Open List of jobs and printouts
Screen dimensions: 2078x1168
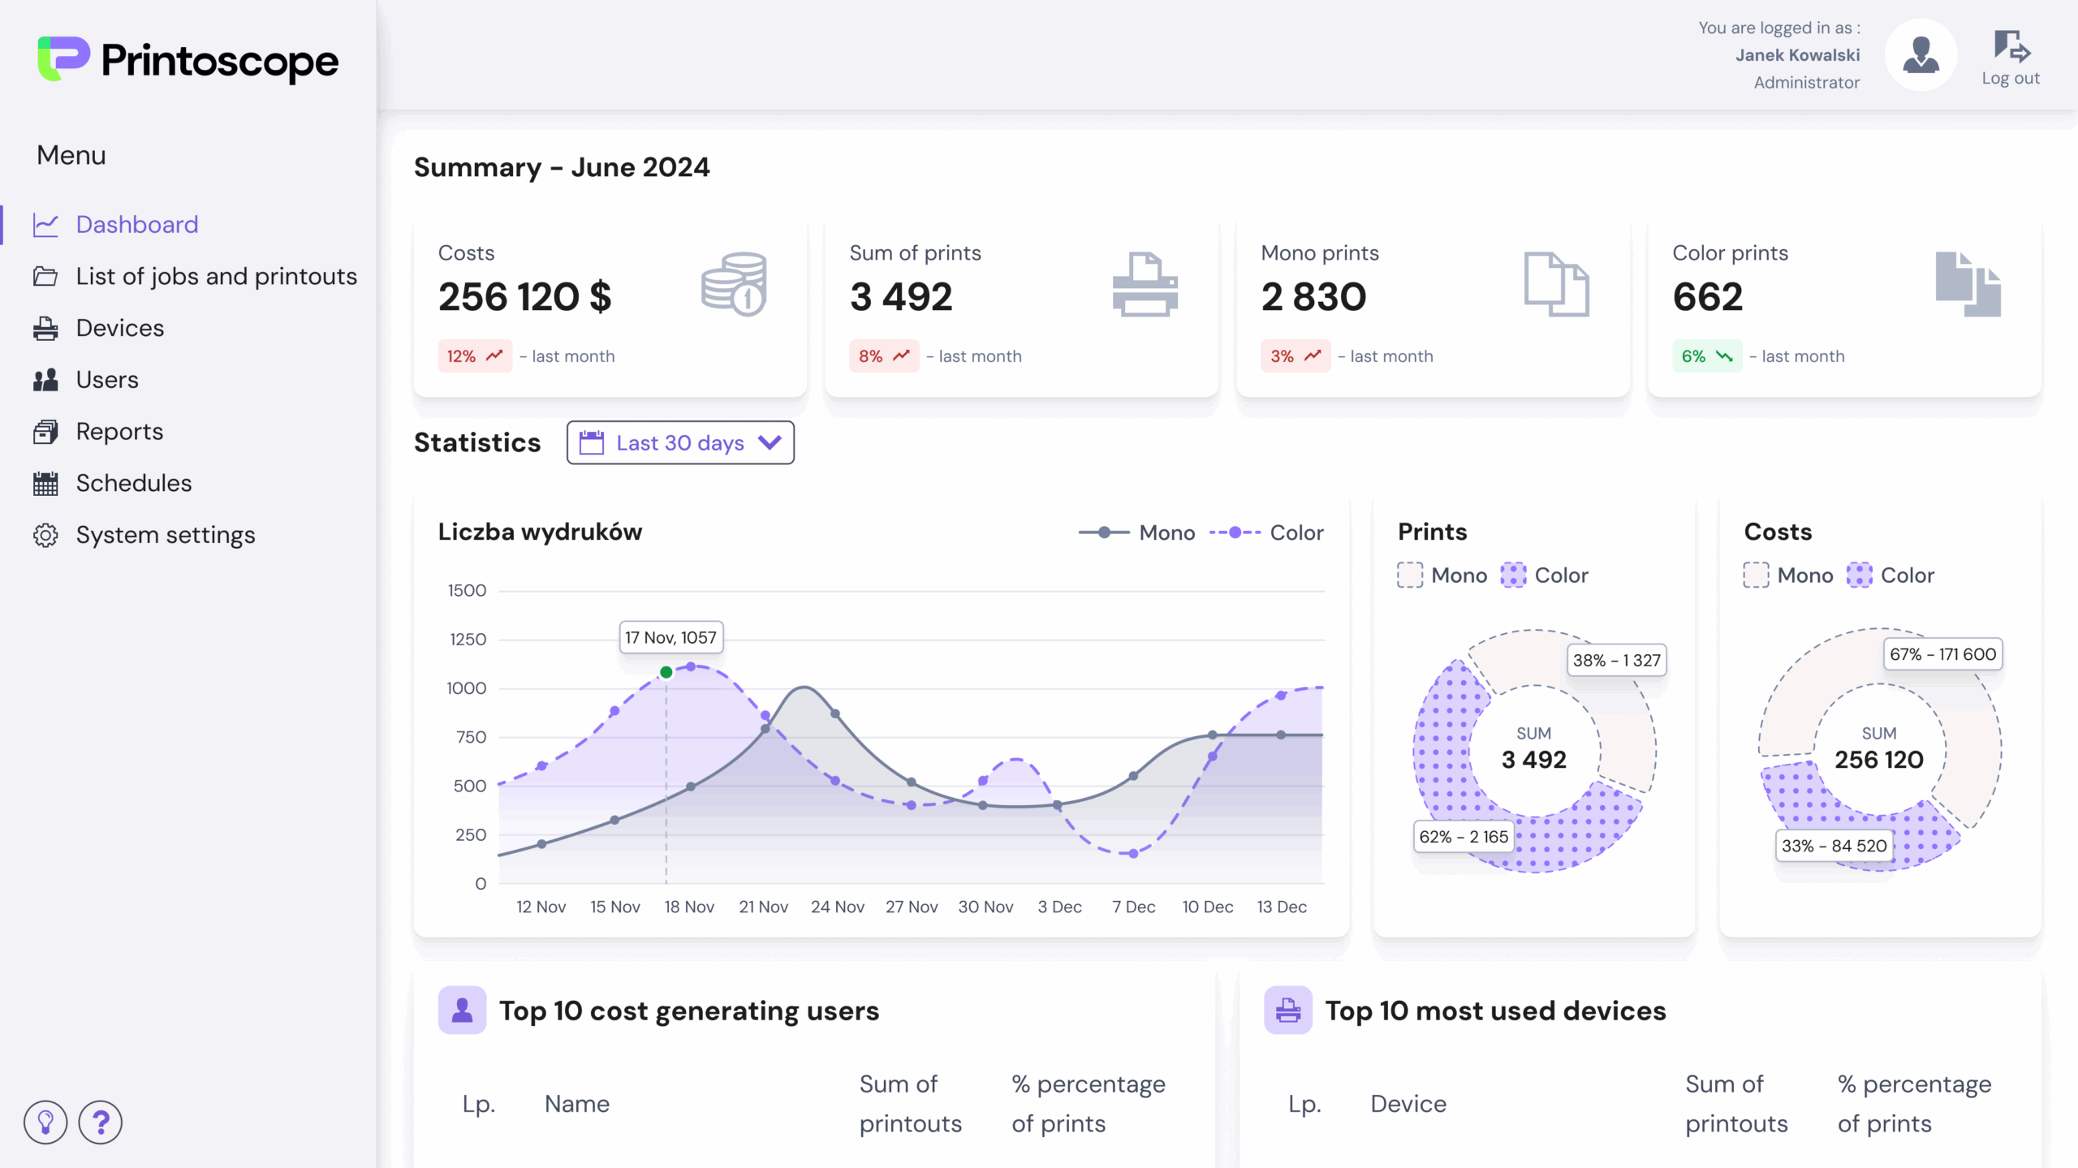click(216, 277)
